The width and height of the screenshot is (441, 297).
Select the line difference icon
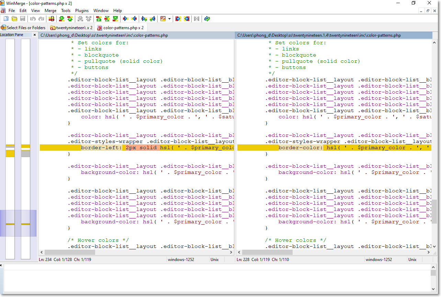point(52,19)
